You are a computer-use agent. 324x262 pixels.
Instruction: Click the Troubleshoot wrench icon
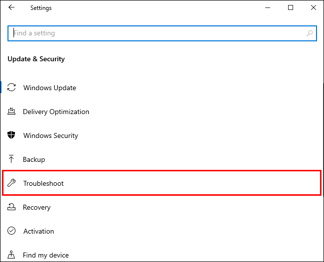tap(11, 183)
